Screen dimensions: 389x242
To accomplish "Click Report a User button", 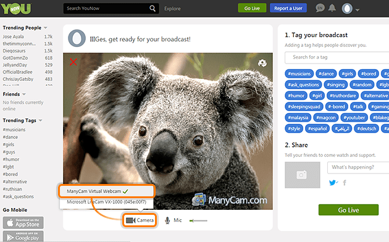I will pyautogui.click(x=288, y=8).
